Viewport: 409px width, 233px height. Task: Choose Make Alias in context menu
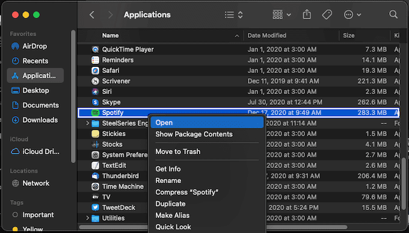[207, 215]
